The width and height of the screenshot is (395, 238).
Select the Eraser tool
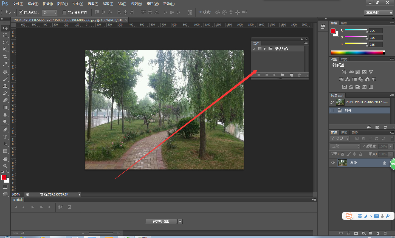coord(5,100)
